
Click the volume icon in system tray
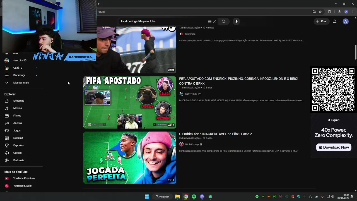click(333, 197)
